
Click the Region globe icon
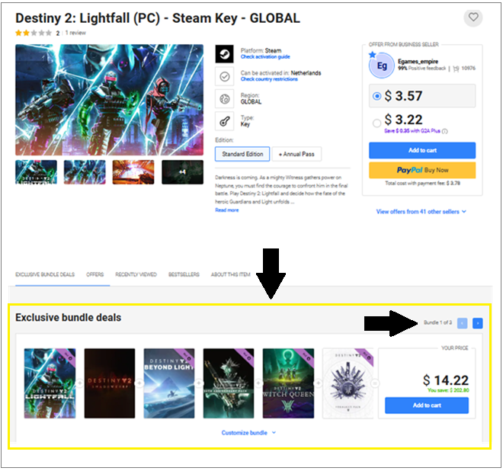pyautogui.click(x=224, y=99)
